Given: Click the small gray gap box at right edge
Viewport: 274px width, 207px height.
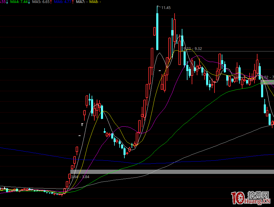Looking at the screenshot, I should 267,82.
